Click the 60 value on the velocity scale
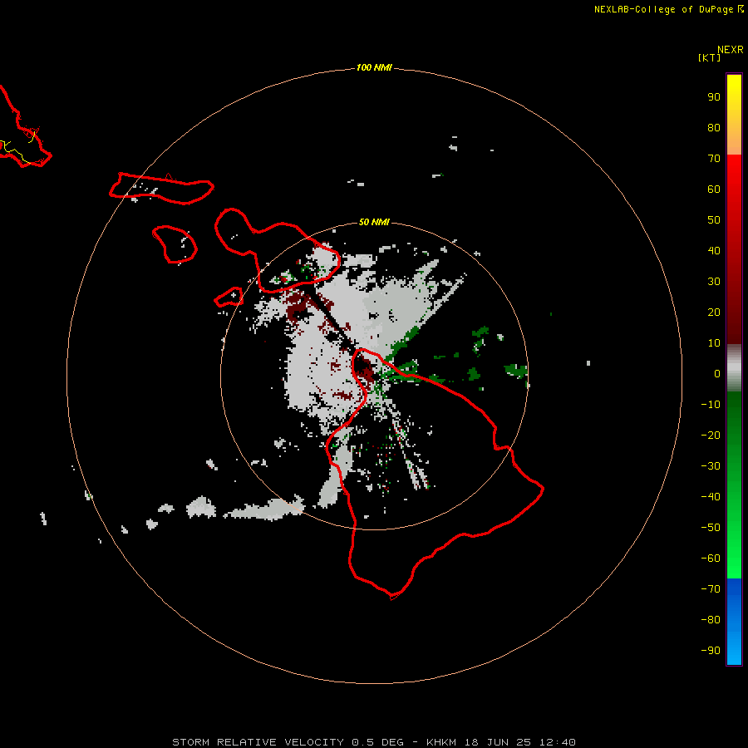The width and height of the screenshot is (748, 748). point(714,189)
